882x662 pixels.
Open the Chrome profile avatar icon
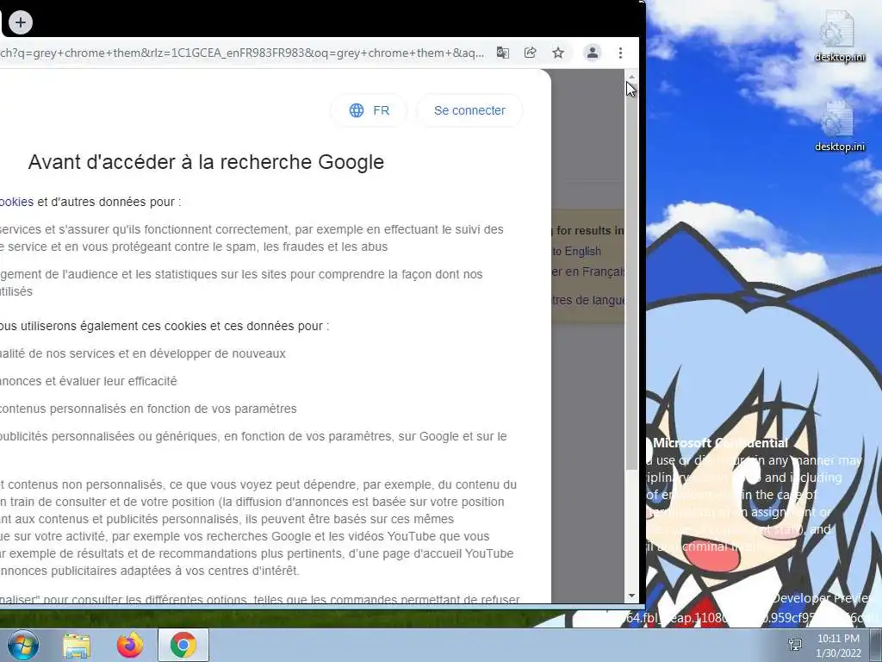[x=593, y=53]
